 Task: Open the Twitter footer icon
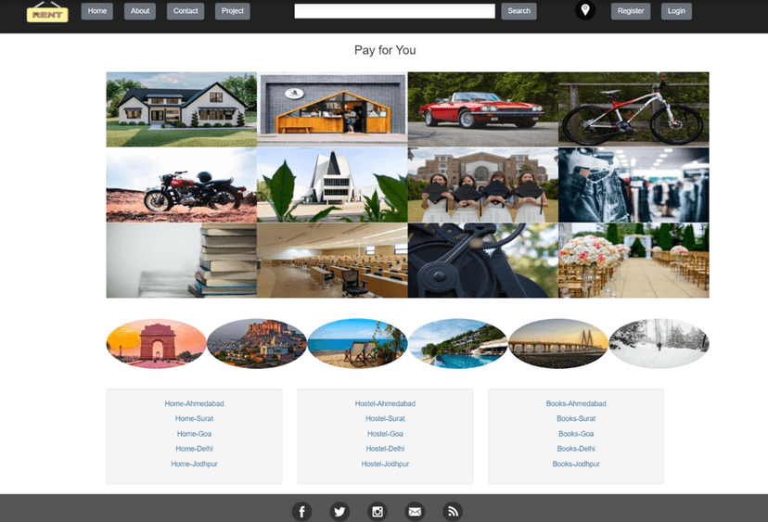339,512
